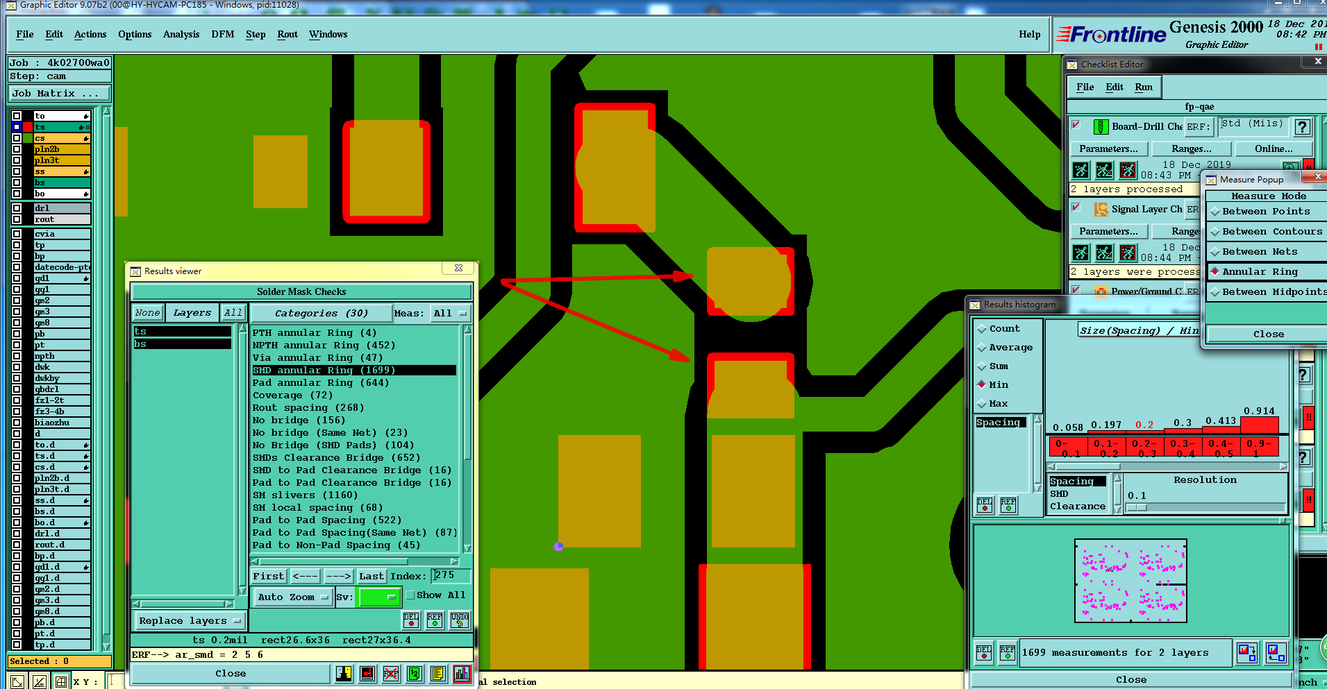Open the DFM menu
The height and width of the screenshot is (689, 1327).
point(223,35)
